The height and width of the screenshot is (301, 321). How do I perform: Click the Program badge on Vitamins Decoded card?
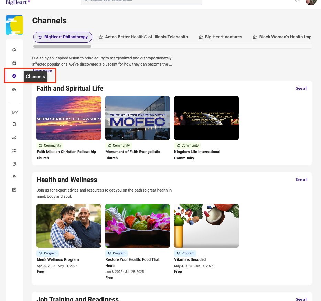coord(185,253)
